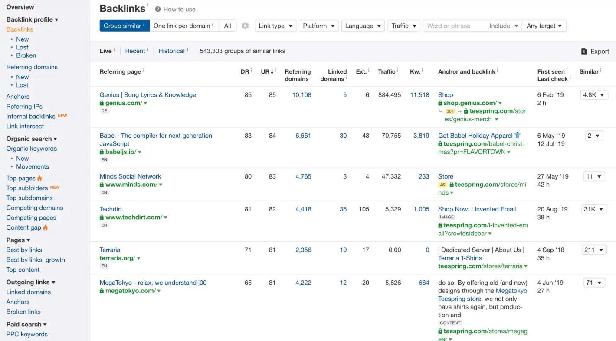This screenshot has height=341, width=616.
Task: Click the info icon beside Backlinks heading
Action: (147, 5)
